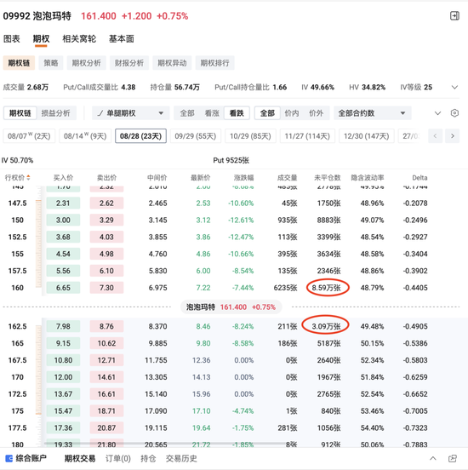468x470 pixels.
Task: Filter to 看涨 call options
Action: coord(212,113)
